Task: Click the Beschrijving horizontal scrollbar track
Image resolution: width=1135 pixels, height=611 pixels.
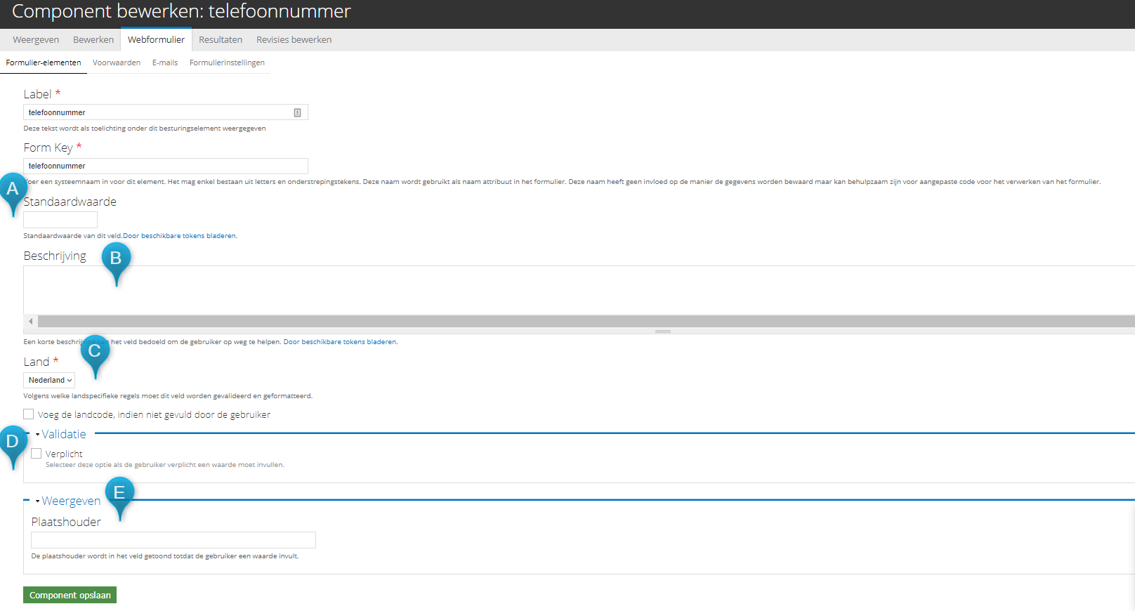Action: (586, 322)
